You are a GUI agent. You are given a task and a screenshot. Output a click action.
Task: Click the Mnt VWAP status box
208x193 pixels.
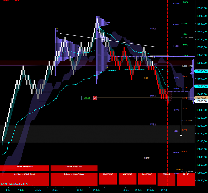point(108,179)
